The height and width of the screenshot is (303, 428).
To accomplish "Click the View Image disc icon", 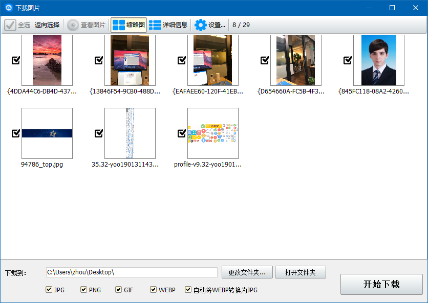I will [73, 25].
